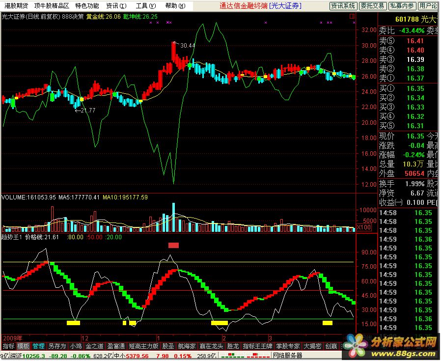
Task: Select the 金之道 indicator tab
Action: (x=94, y=346)
